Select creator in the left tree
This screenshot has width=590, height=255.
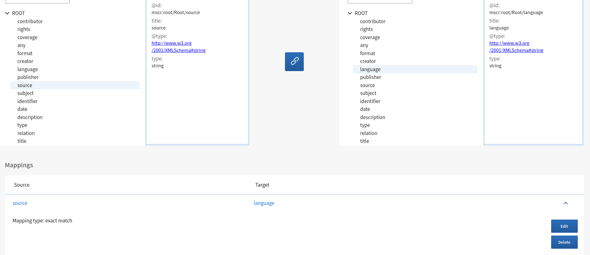pyautogui.click(x=25, y=61)
